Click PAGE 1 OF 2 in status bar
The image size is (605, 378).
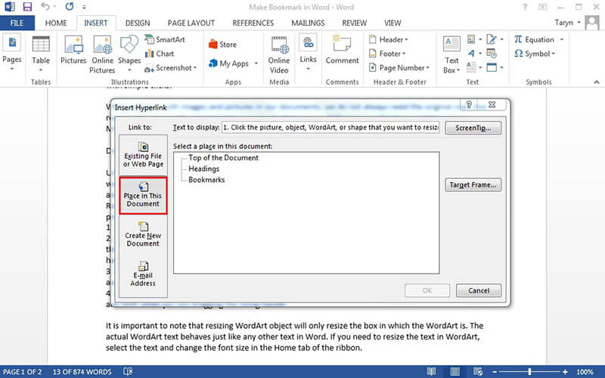(x=23, y=372)
